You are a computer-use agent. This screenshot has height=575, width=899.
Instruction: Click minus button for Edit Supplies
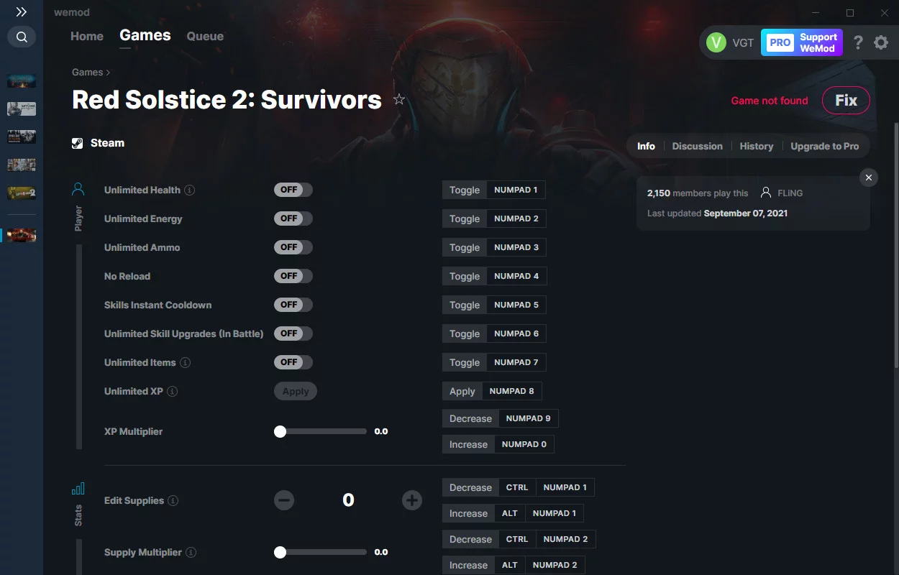click(x=284, y=500)
